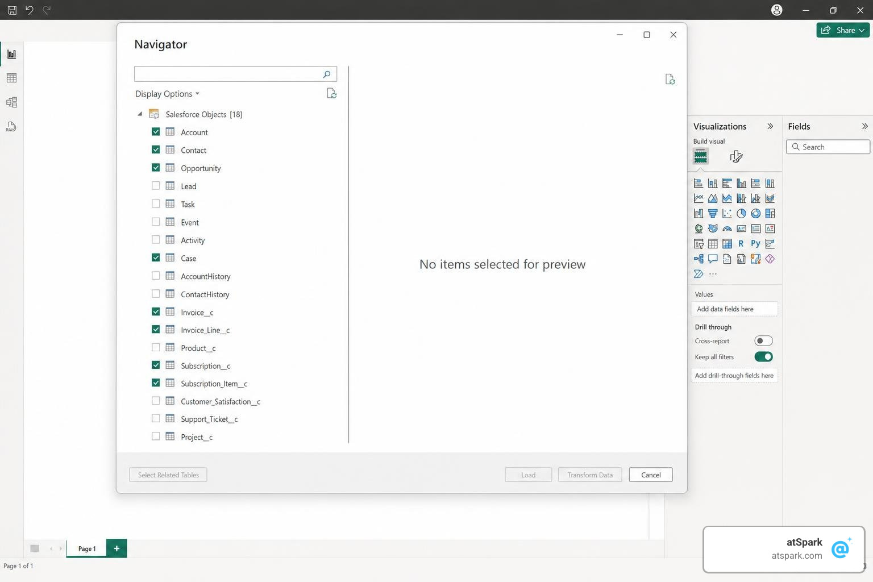Click Add drill-through fields here well
This screenshot has height=582, width=873.
(x=734, y=376)
